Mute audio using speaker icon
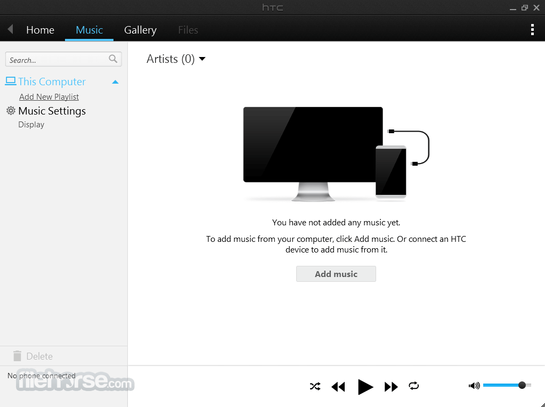Viewport: 545px width, 407px height. pyautogui.click(x=474, y=386)
